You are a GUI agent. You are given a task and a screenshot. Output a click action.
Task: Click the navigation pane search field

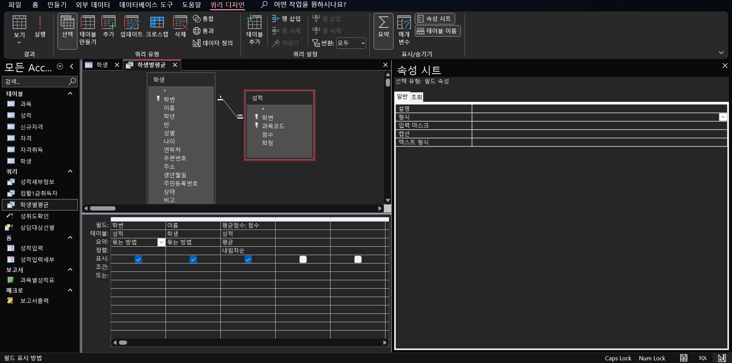[x=35, y=81]
